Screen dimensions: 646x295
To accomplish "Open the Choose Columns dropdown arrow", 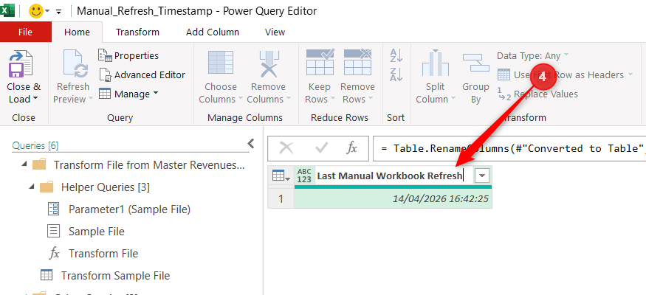I will tap(239, 99).
